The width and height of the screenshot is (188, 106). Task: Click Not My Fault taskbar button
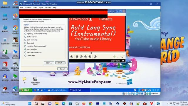[79, 90]
